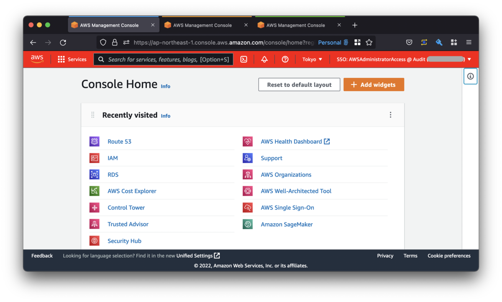Click the Info link next to Console Home
Screen dimensions: 502x302
point(166,86)
